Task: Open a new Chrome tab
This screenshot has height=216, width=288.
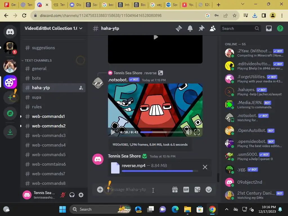Action: tap(218, 5)
